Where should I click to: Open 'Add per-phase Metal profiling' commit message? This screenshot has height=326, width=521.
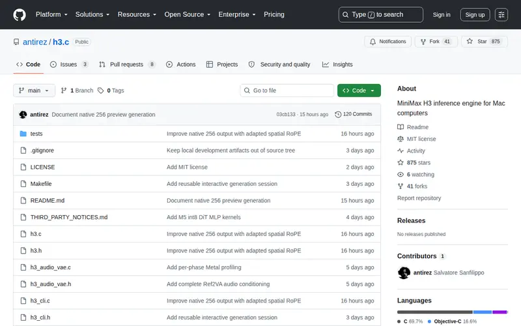(204, 267)
